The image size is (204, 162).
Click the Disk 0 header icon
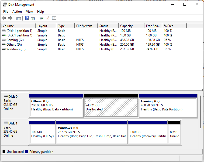(x=6, y=96)
